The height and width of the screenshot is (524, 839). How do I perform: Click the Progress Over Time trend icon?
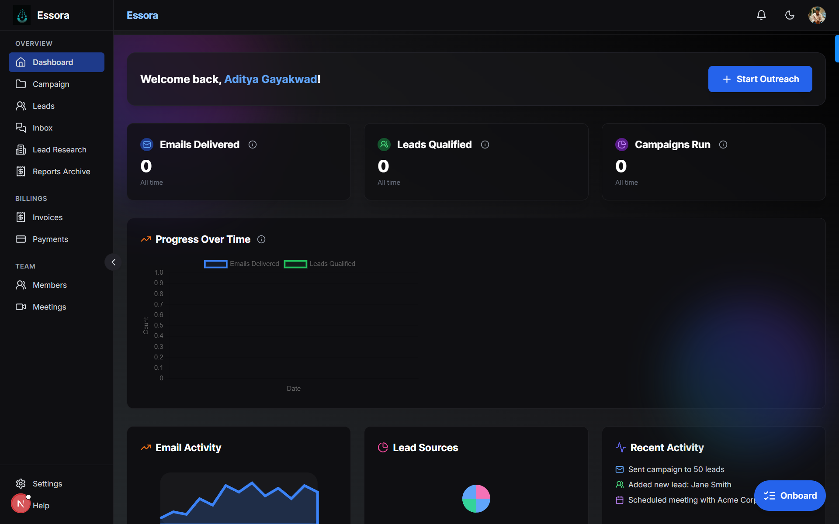click(x=146, y=239)
